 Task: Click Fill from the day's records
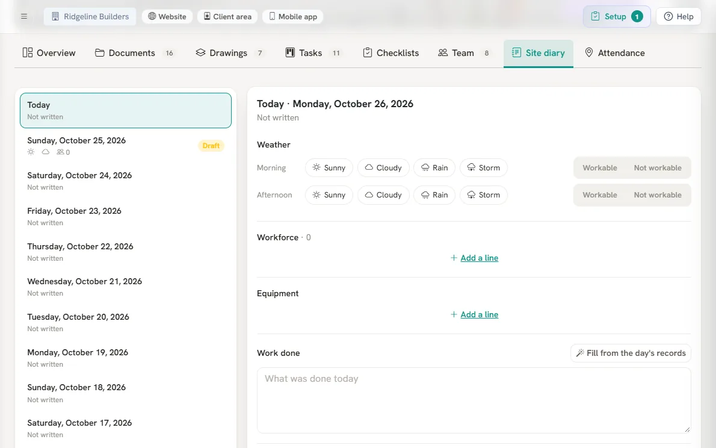[631, 353]
